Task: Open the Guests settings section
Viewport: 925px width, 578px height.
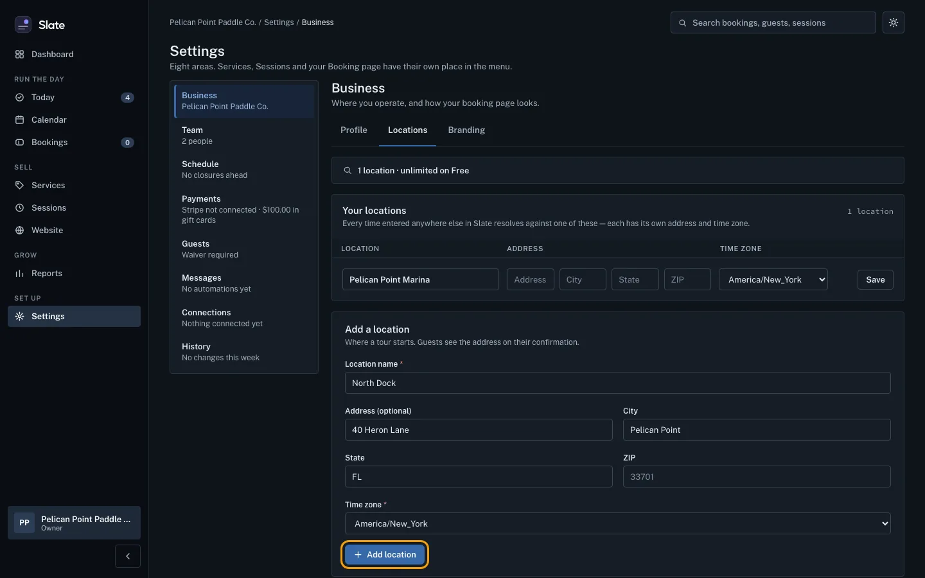Action: point(244,249)
